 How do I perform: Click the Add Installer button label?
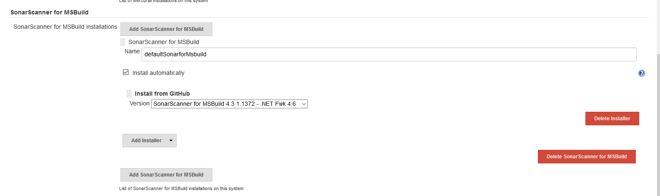pyautogui.click(x=146, y=141)
